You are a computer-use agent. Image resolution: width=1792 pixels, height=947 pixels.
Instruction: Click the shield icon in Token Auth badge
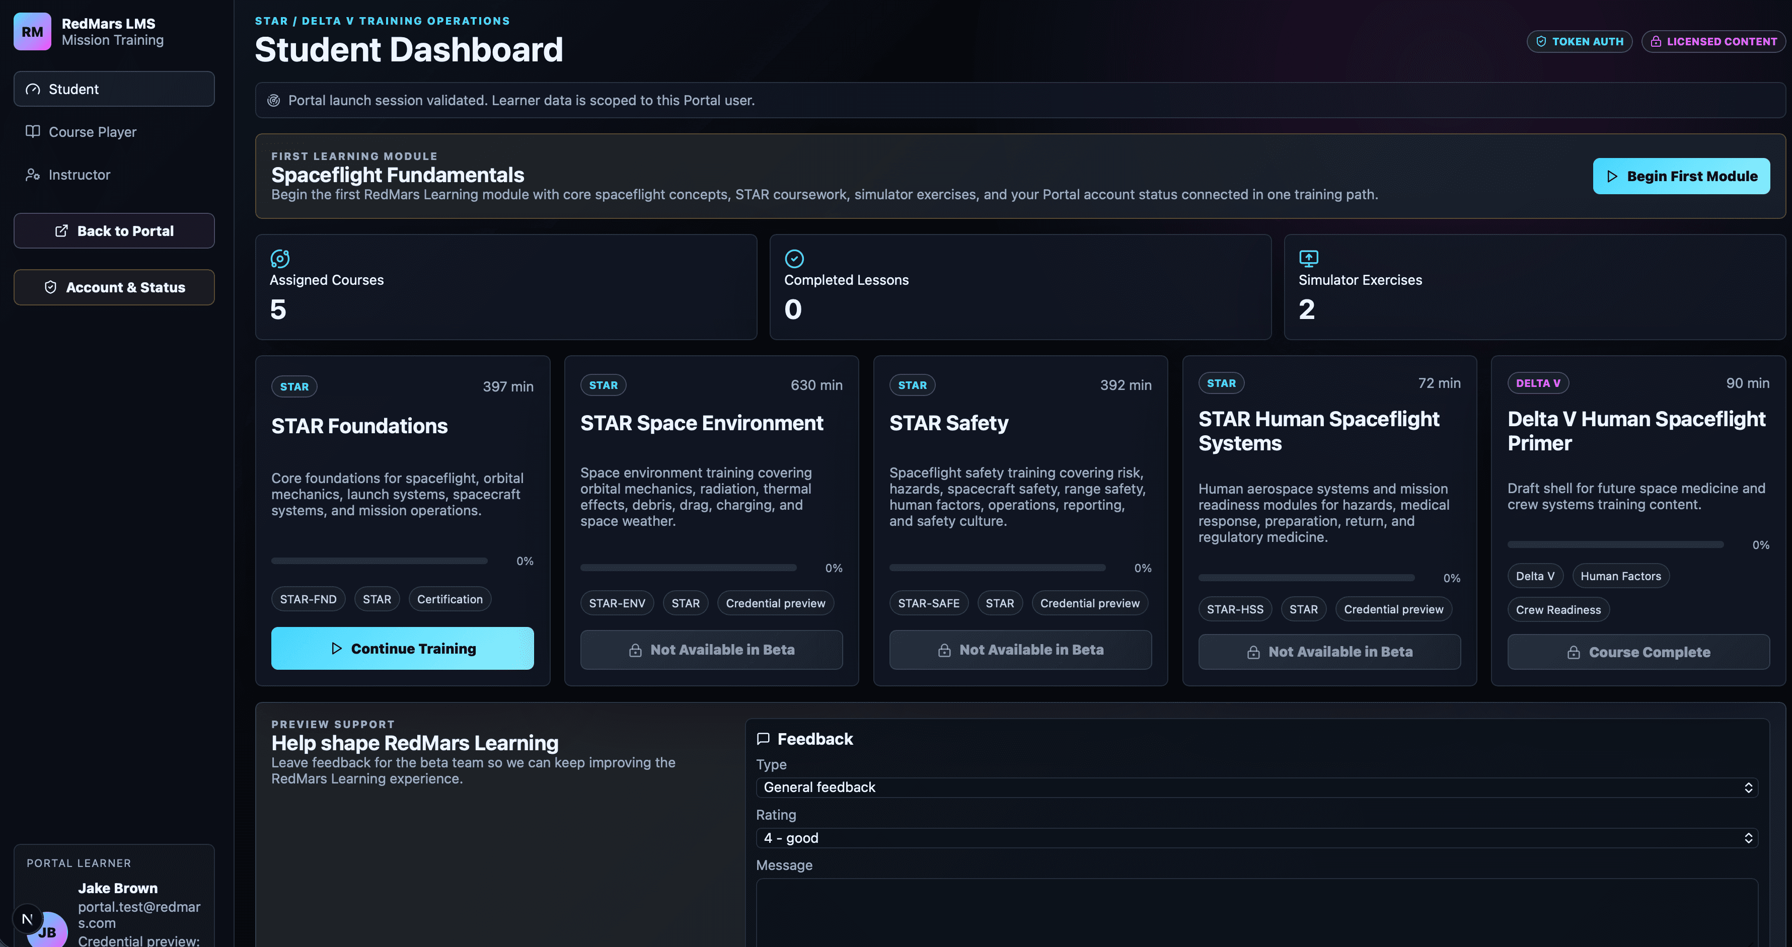point(1541,42)
